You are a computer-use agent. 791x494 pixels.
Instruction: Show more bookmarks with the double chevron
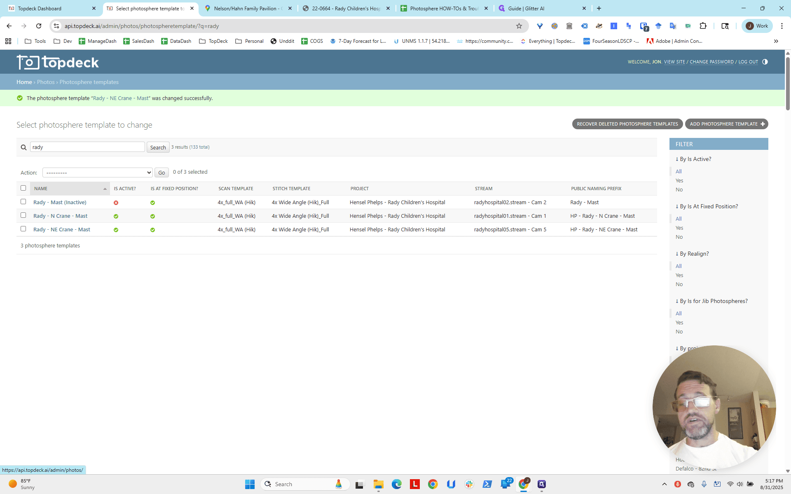[776, 41]
